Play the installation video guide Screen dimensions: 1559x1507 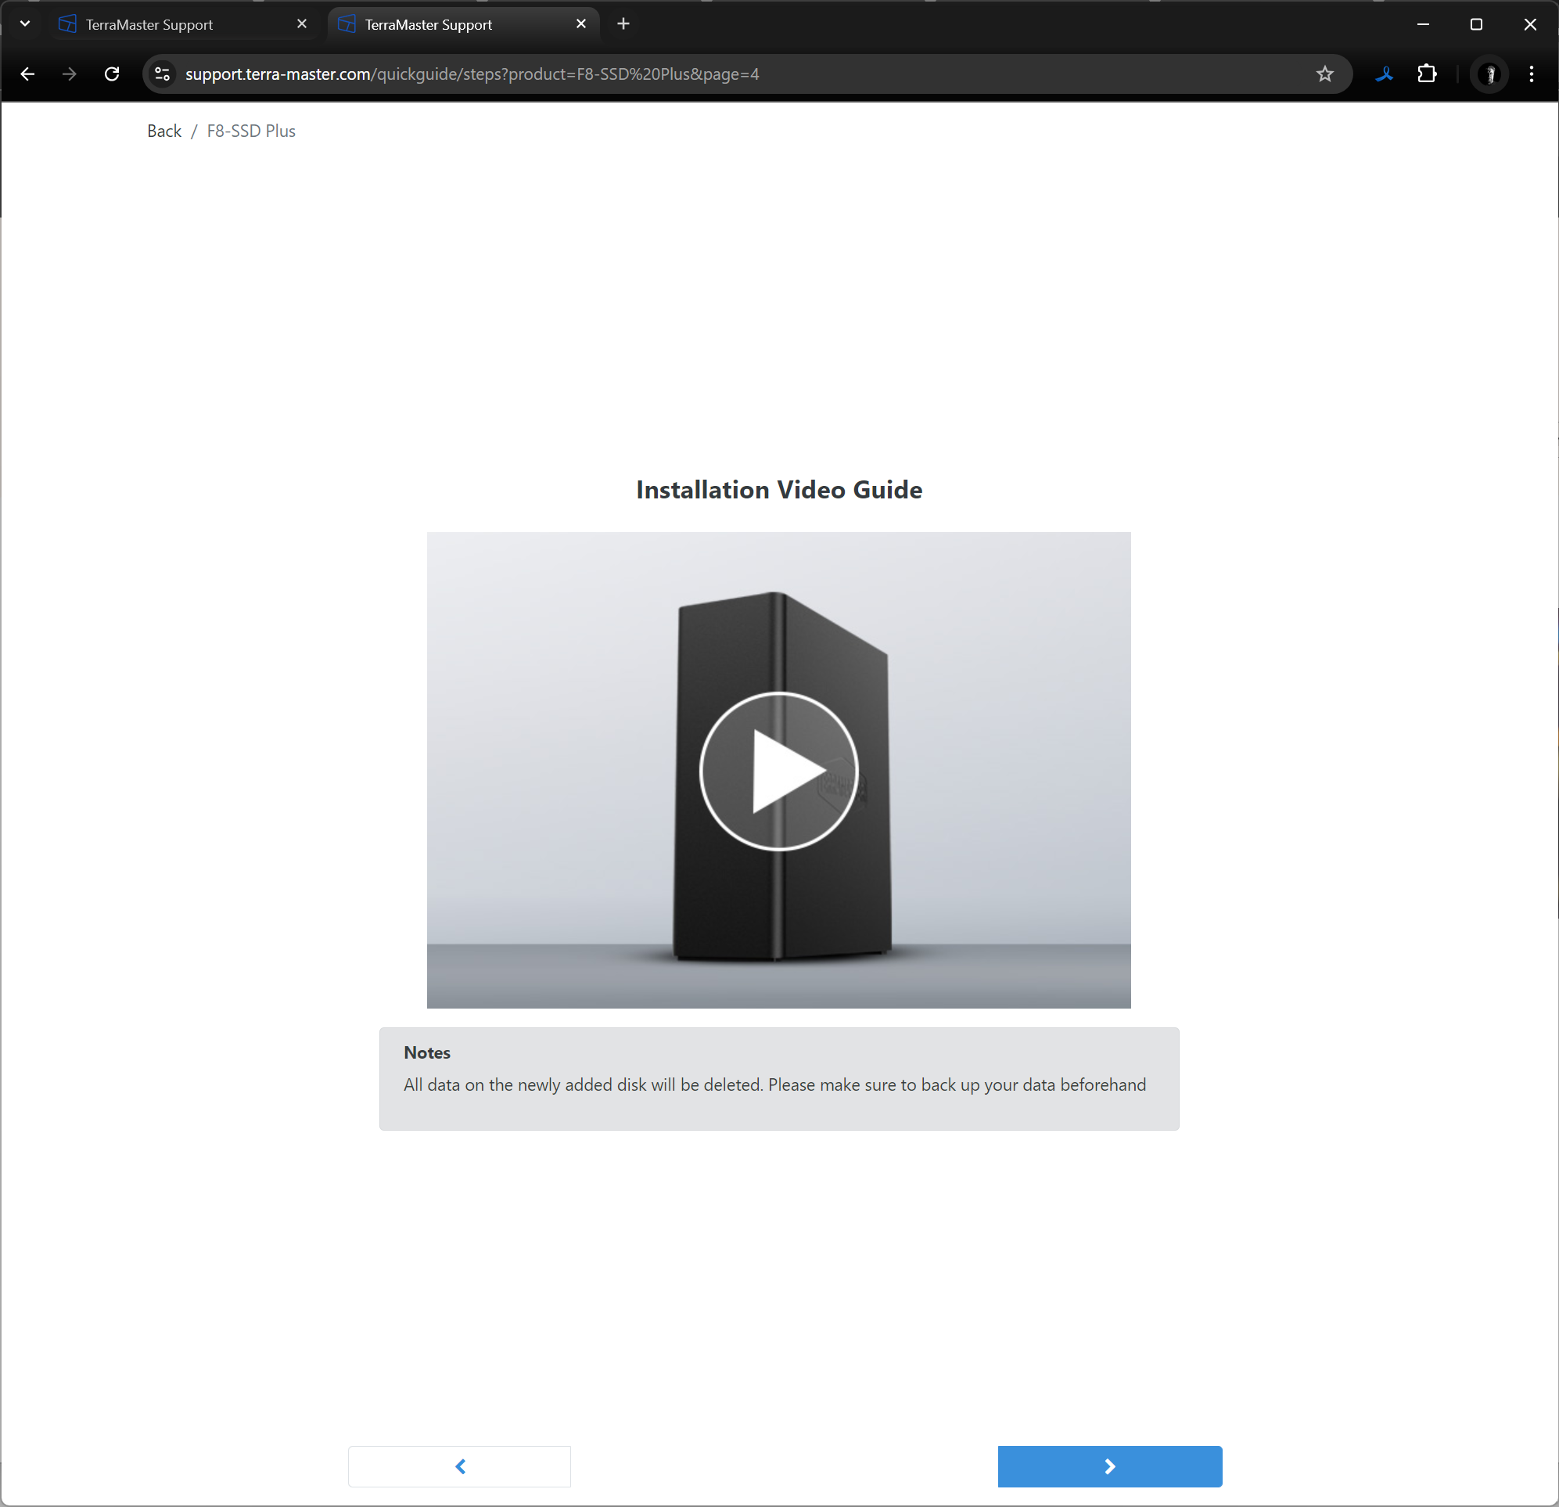778,771
